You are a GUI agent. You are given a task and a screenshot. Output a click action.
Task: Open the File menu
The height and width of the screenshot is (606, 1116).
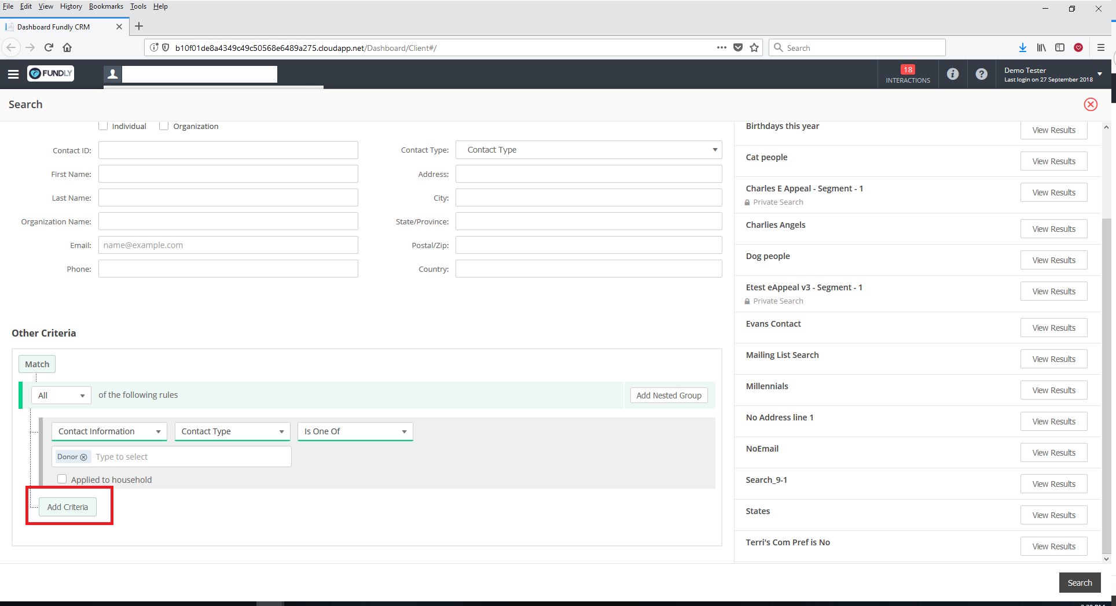tap(8, 6)
